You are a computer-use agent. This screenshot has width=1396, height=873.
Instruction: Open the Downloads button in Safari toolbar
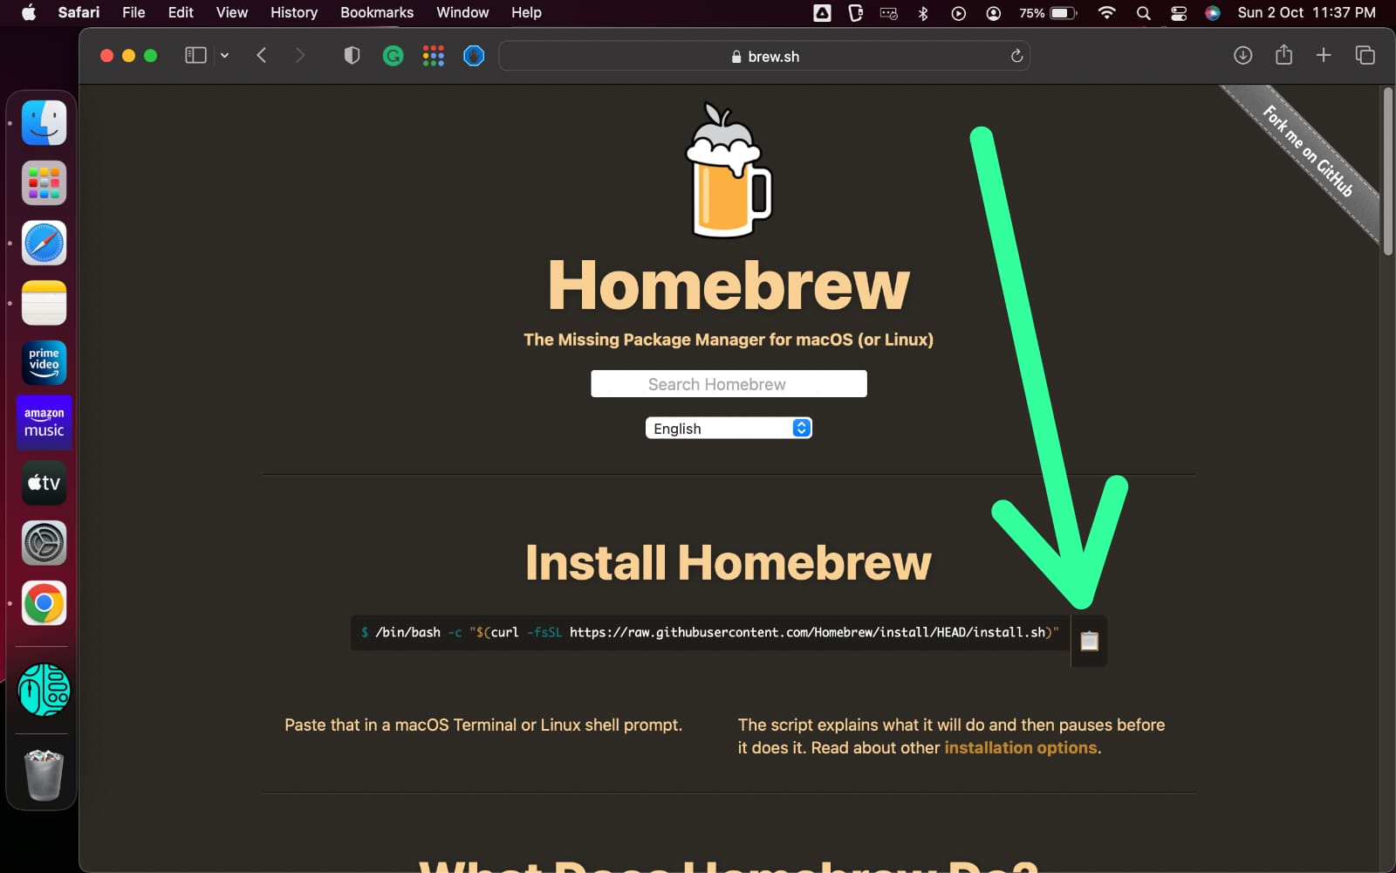(1242, 55)
